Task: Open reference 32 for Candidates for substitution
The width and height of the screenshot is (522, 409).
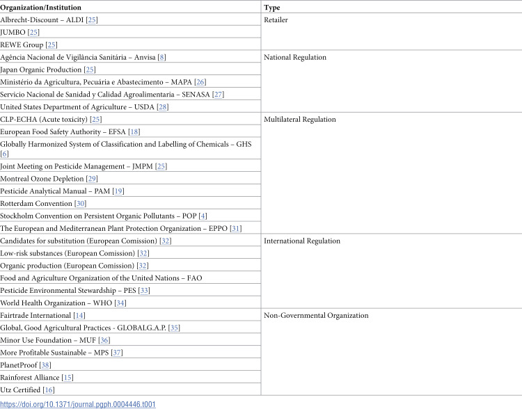Action: (x=166, y=241)
